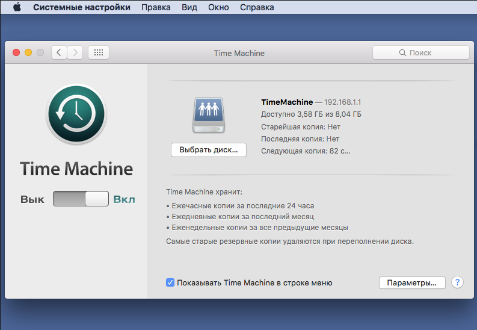Go back with the left arrow
The height and width of the screenshot is (330, 477).
click(59, 52)
